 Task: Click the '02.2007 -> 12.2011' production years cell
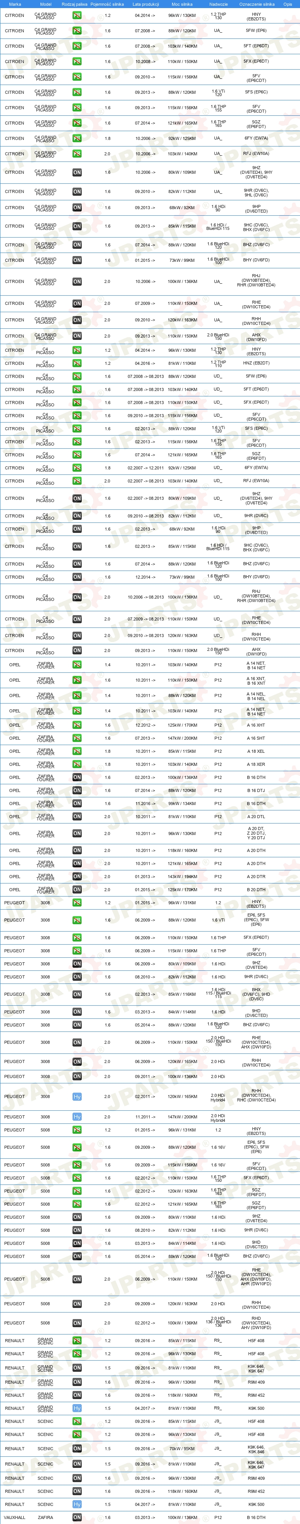[145, 468]
